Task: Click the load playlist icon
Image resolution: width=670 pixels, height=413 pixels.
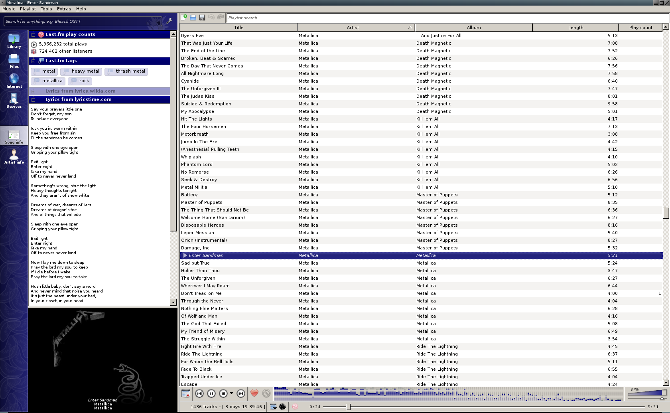Action: tap(193, 17)
